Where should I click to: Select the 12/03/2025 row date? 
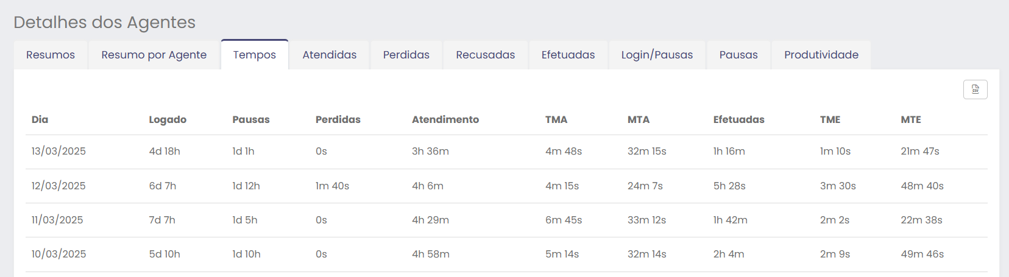(x=58, y=186)
